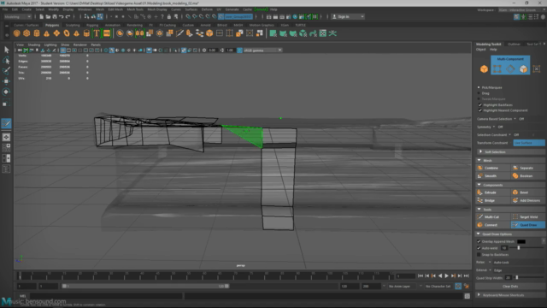
Task: Choose the Paint selection tool
Action: (x=6, y=71)
